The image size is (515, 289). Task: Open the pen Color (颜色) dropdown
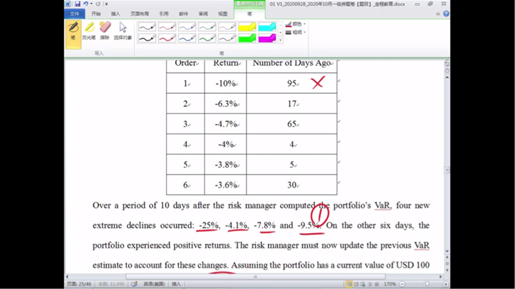[295, 24]
